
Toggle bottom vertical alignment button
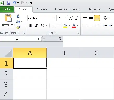point(97,18)
